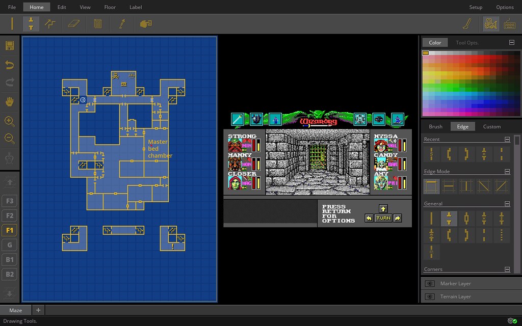Screen dimensions: 522x326
Task: Open the View tab
Action: point(85,7)
